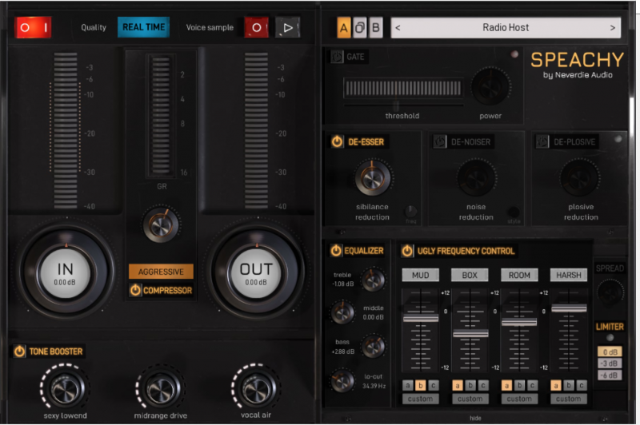Screen dimensions: 640x425
Task: Click the HARSH fader handle
Action: click(569, 308)
